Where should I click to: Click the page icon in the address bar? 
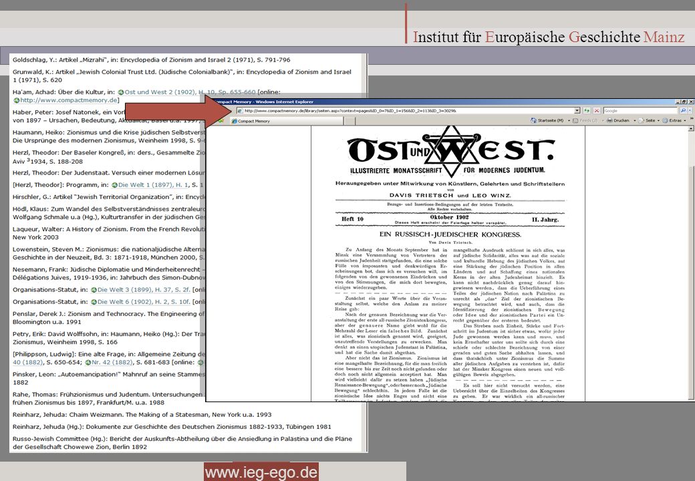pos(240,111)
